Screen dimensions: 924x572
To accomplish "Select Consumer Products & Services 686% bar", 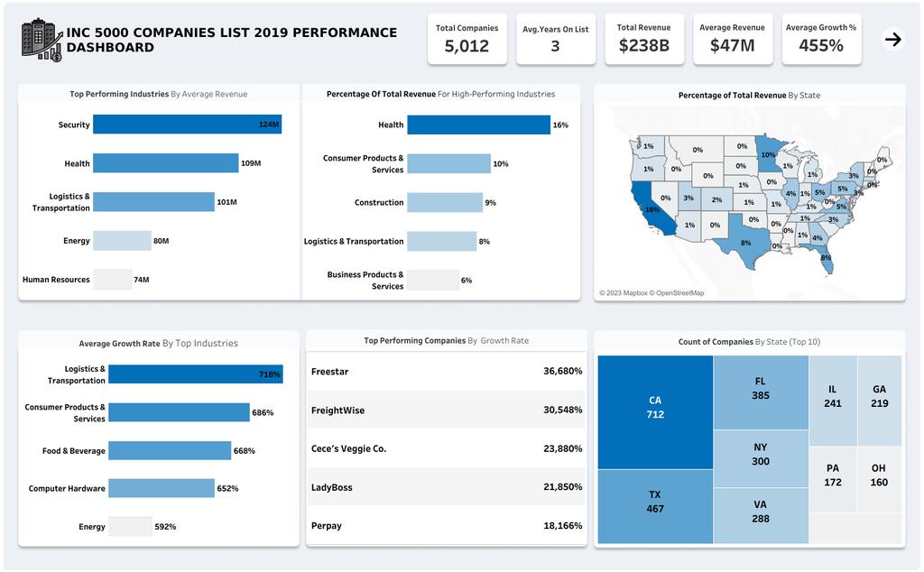I will pos(179,412).
